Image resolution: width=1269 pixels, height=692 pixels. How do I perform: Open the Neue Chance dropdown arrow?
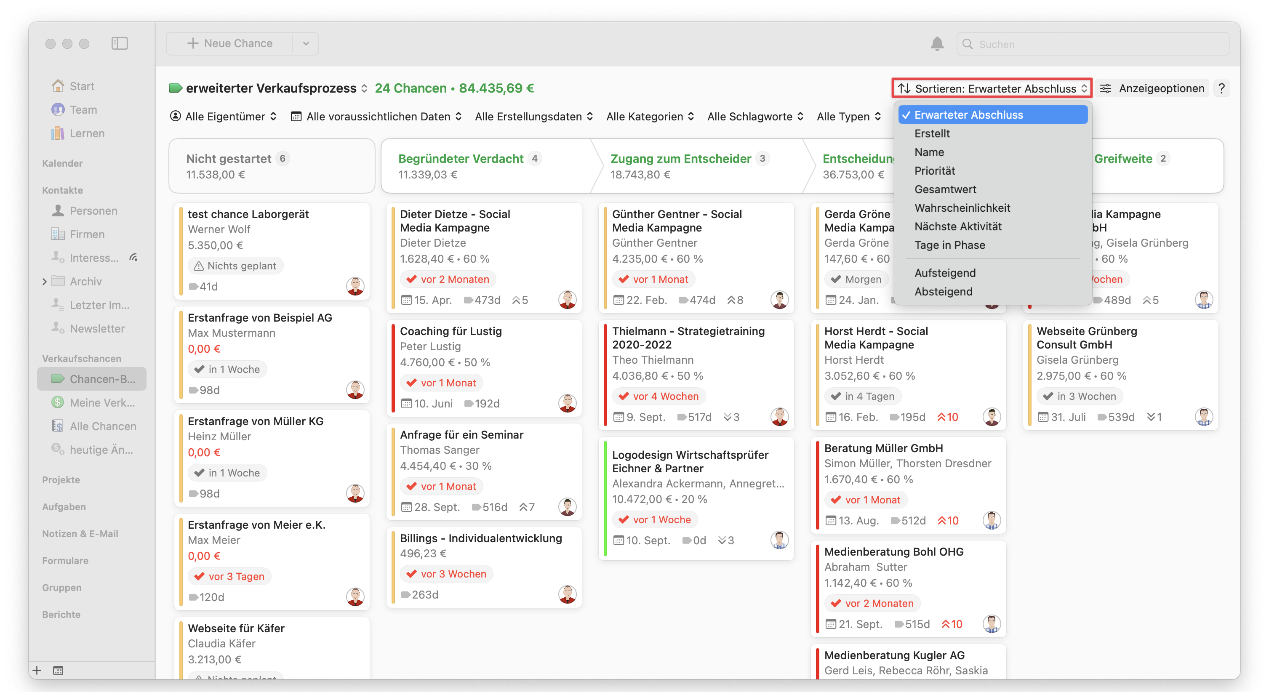pos(306,43)
